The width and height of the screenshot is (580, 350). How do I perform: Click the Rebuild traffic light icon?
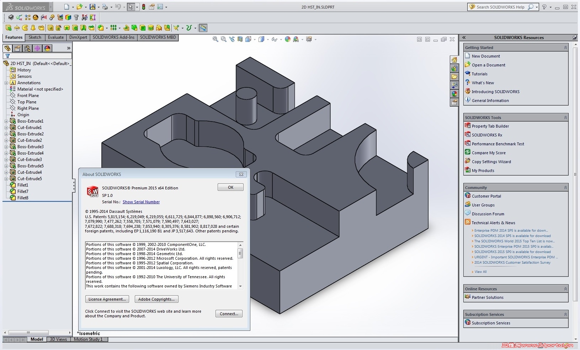144,7
